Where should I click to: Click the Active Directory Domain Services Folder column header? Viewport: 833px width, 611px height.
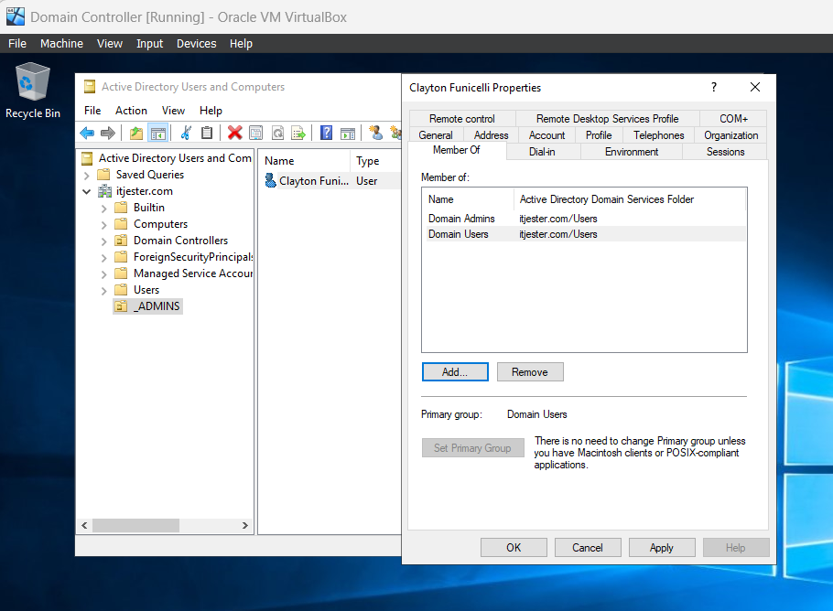click(630, 199)
